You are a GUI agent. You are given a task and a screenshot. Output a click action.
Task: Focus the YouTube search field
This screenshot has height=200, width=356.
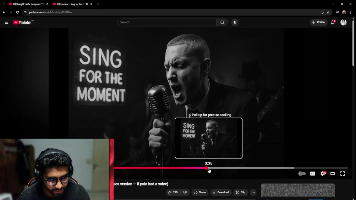click(x=167, y=22)
